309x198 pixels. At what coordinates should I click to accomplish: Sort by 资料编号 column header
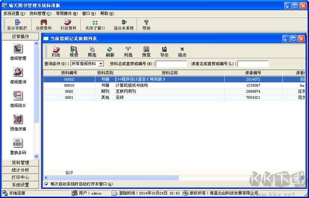pyautogui.click(x=69, y=73)
